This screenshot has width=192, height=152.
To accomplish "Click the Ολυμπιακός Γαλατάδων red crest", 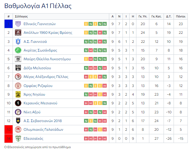I will click(x=18, y=129).
